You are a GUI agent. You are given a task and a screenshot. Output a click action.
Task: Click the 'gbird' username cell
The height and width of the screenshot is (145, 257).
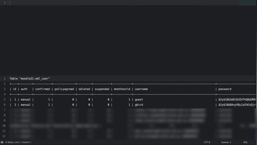[x=139, y=105]
